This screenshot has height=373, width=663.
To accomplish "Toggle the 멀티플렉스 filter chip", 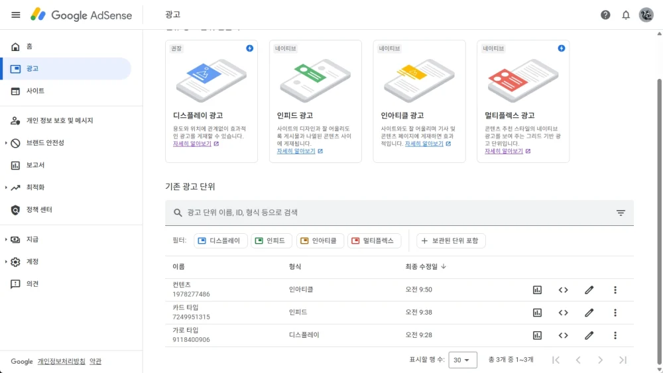I will point(373,240).
